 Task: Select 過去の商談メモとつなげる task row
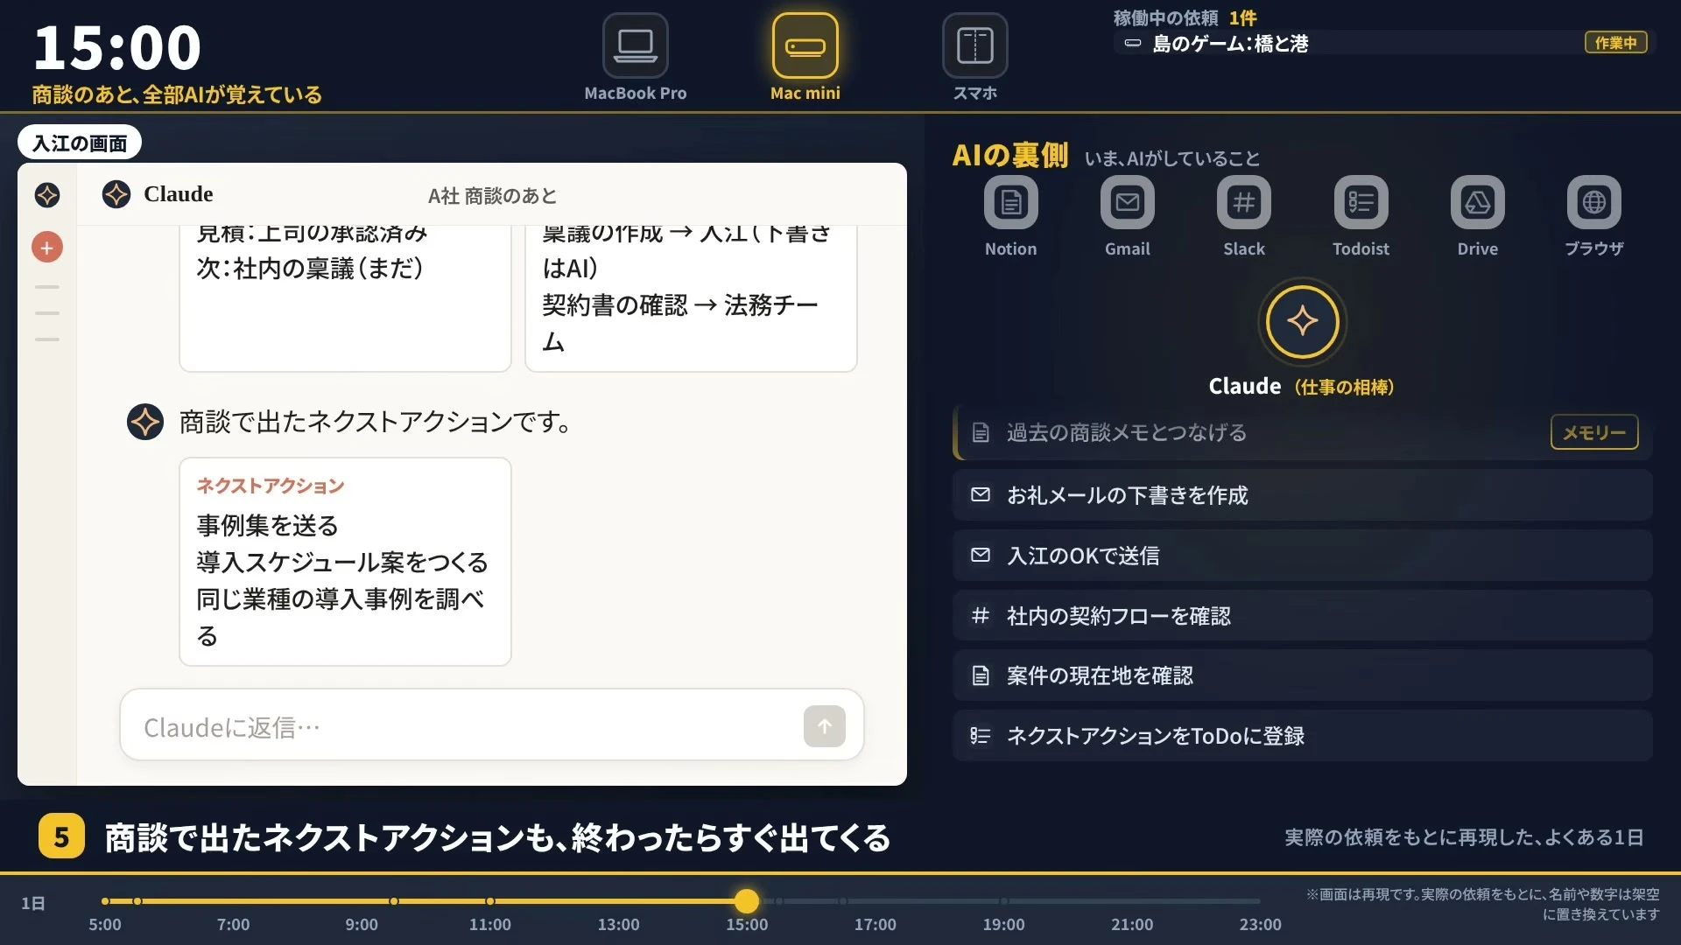(1302, 432)
